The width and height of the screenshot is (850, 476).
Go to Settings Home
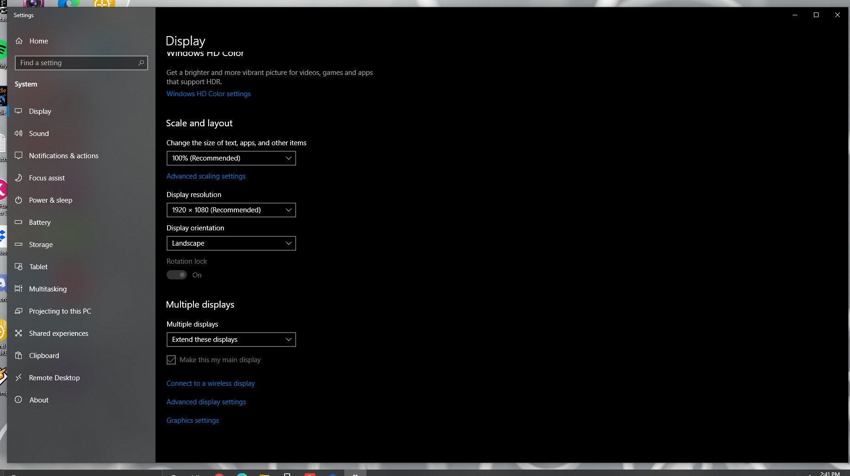[38, 41]
